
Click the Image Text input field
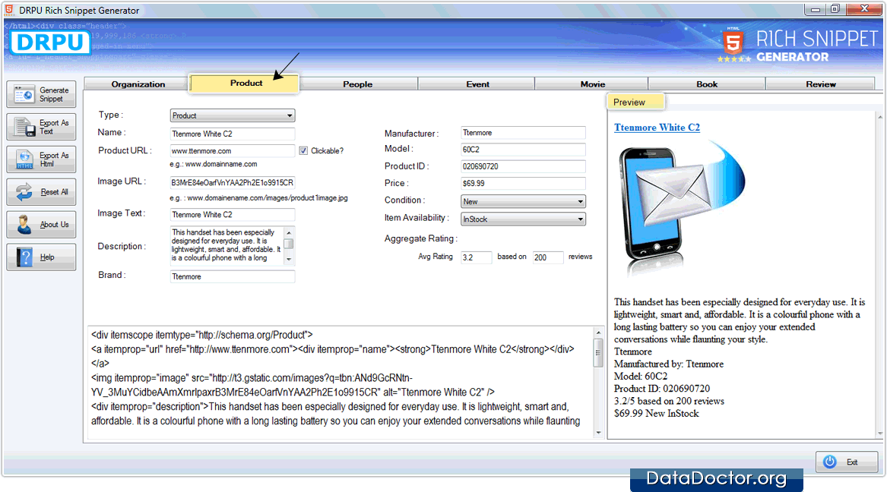[233, 215]
